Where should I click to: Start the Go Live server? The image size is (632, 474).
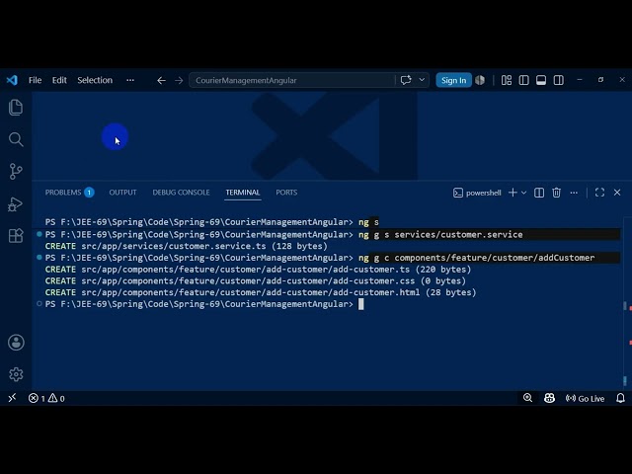(585, 398)
